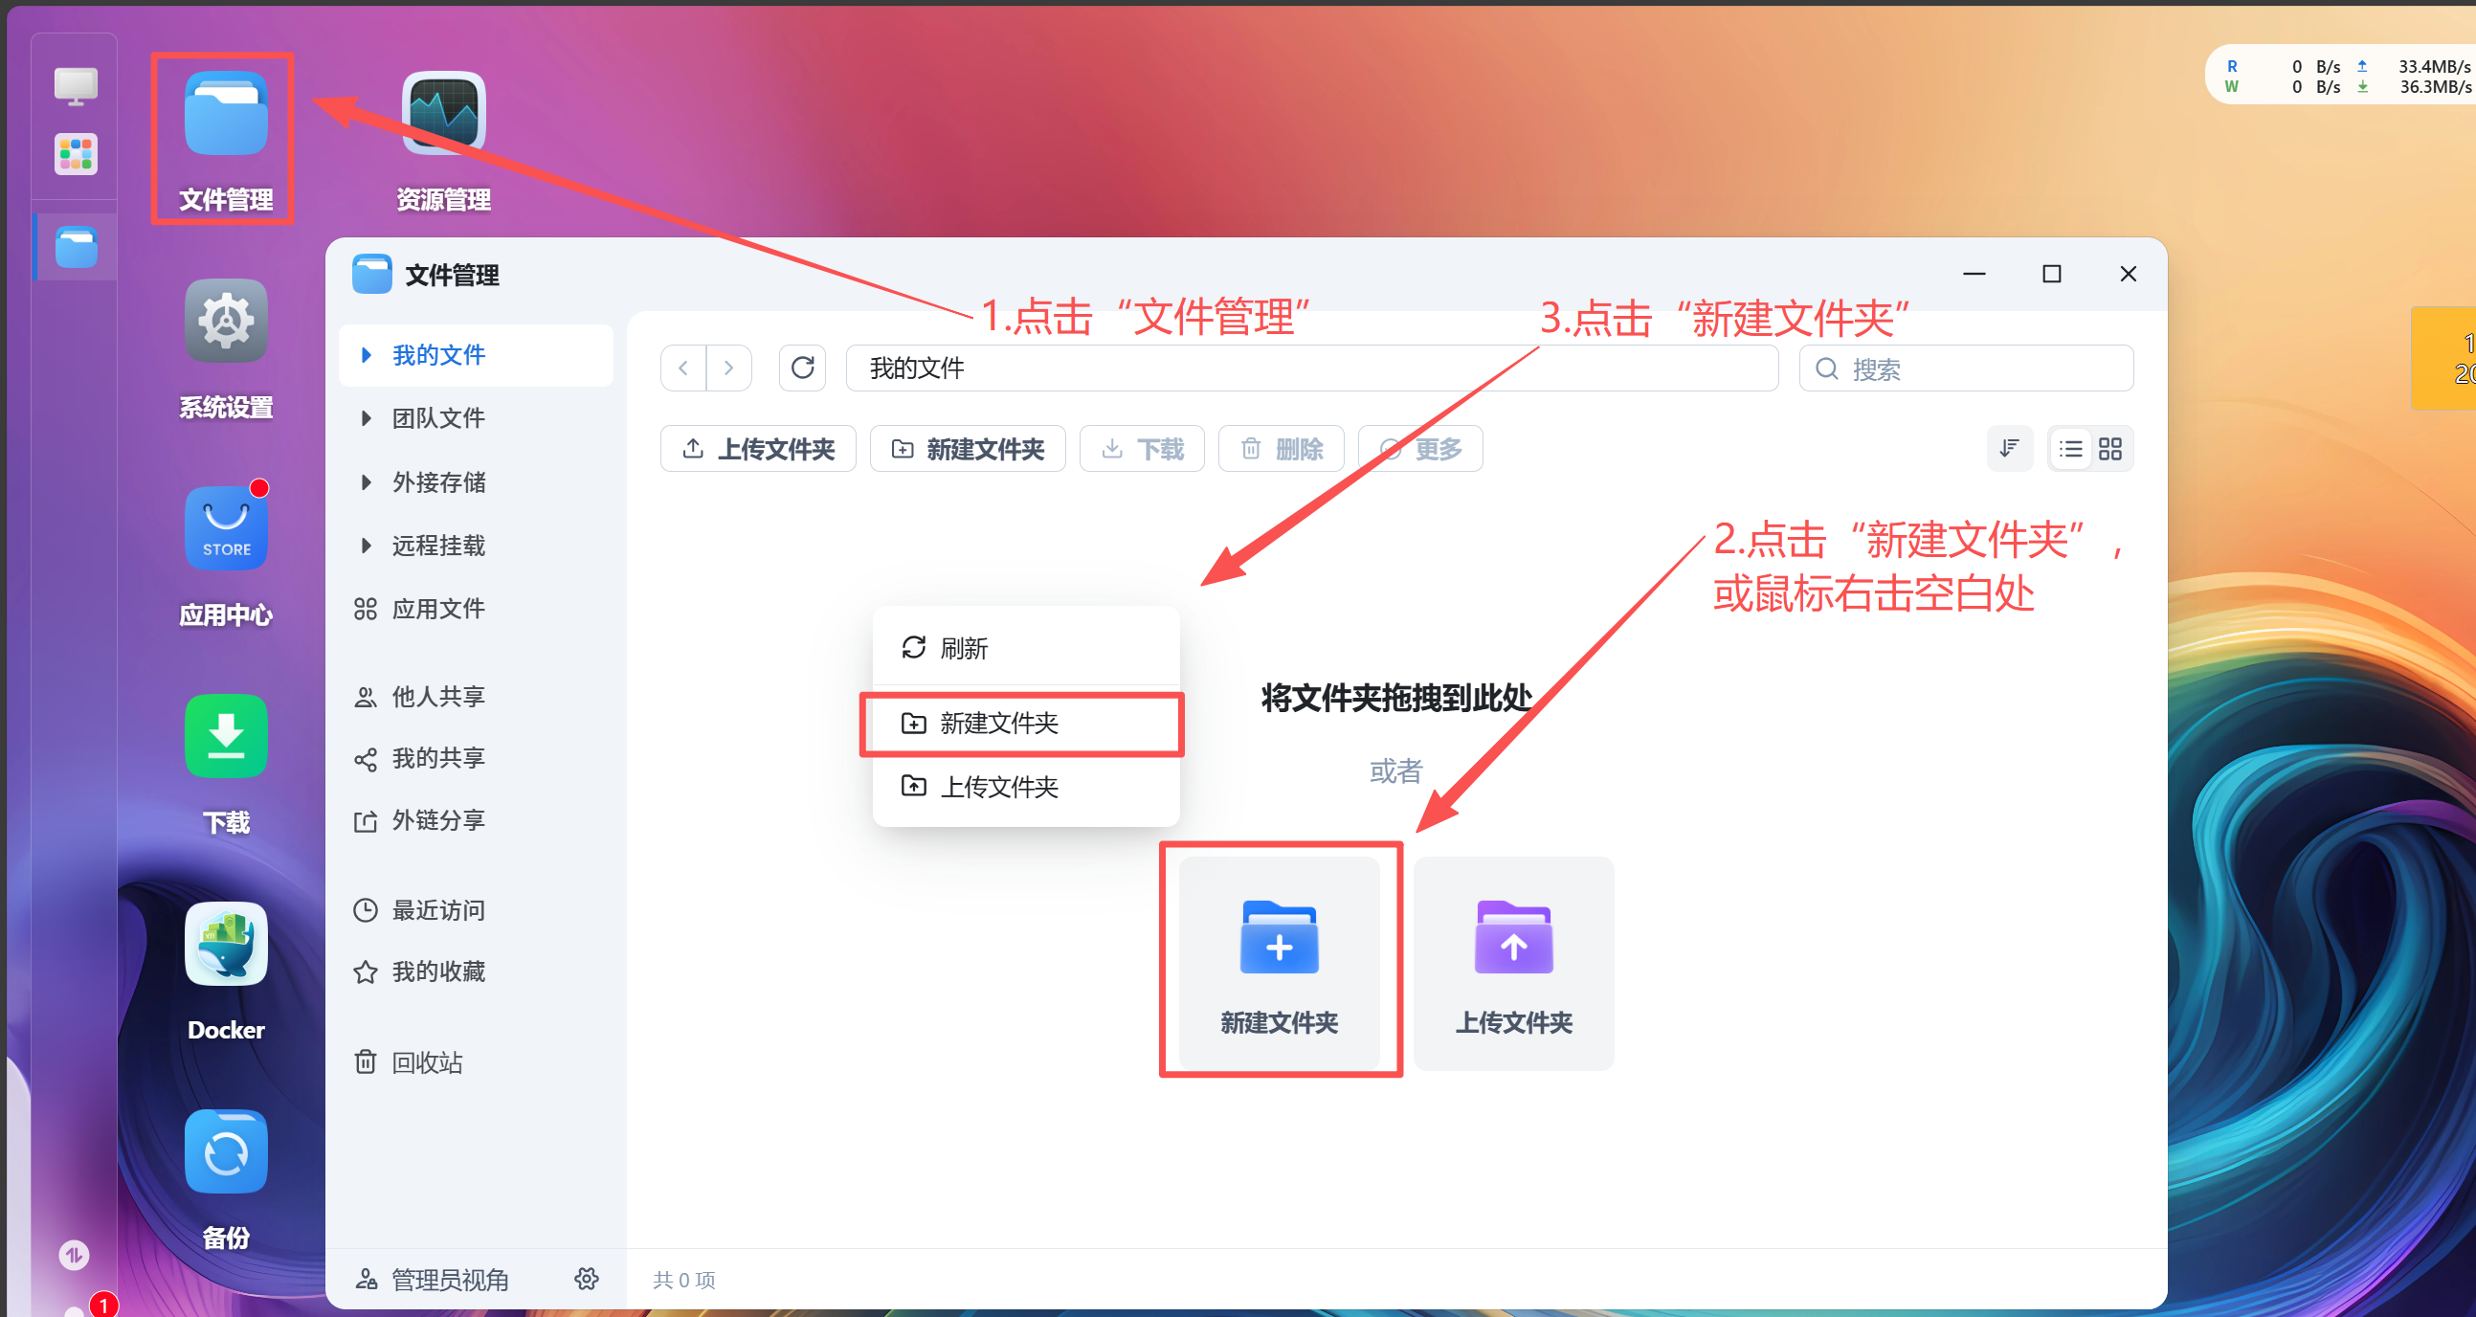Click the refresh icon beside path bar
Image resolution: width=2476 pixels, height=1317 pixels.
(802, 368)
